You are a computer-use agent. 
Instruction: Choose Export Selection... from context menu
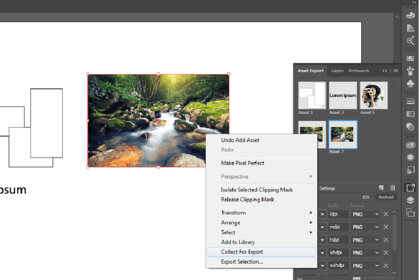tap(261, 262)
